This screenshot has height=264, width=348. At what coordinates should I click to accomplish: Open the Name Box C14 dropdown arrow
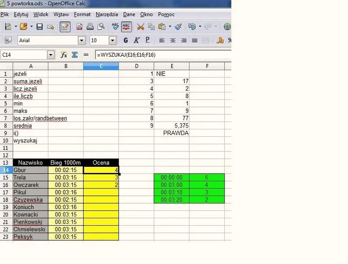point(51,55)
